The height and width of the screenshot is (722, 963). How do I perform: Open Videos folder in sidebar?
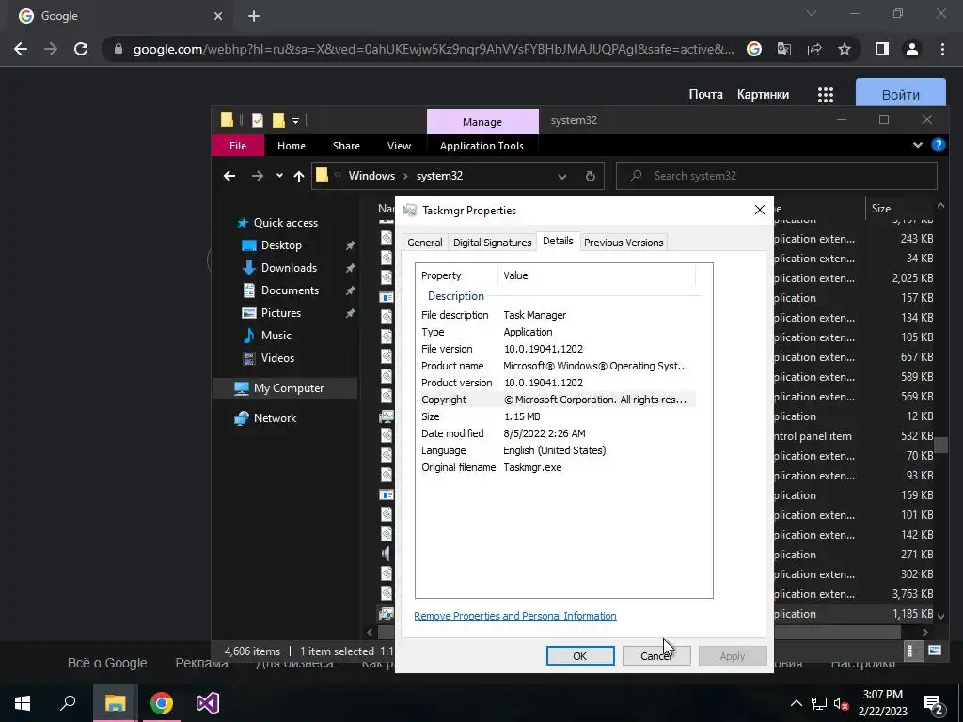277,358
